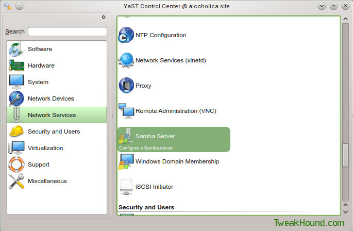Click the NTP Configuration clock globe icon
This screenshot has height=231, width=353.
tap(126, 35)
